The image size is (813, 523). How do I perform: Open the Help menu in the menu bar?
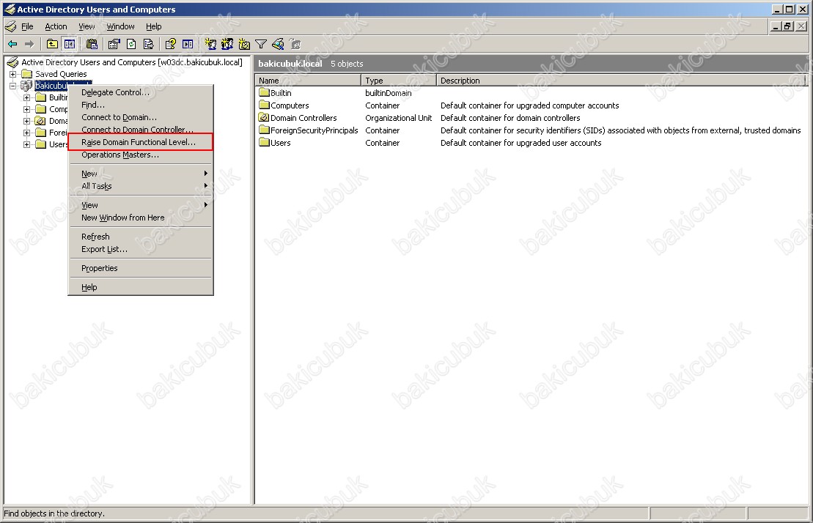point(153,26)
